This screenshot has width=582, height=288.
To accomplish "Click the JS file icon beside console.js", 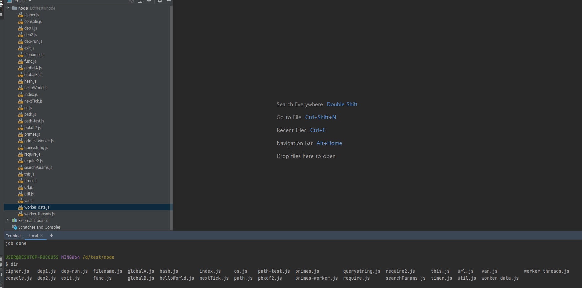I will pyautogui.click(x=21, y=22).
